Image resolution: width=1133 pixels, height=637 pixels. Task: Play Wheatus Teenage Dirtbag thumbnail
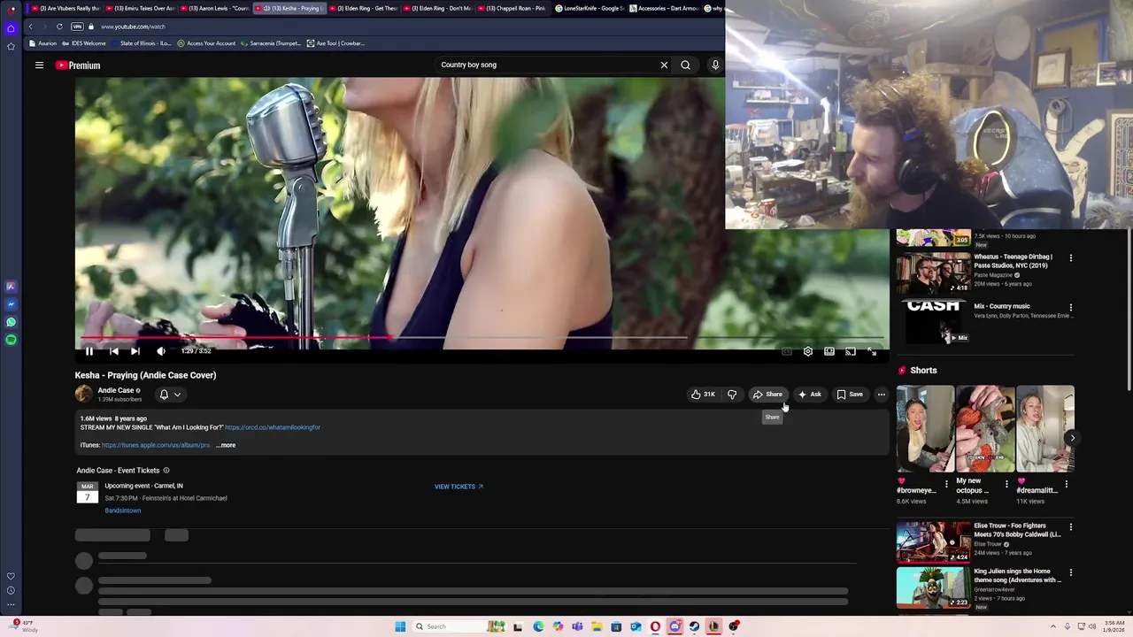point(933,272)
